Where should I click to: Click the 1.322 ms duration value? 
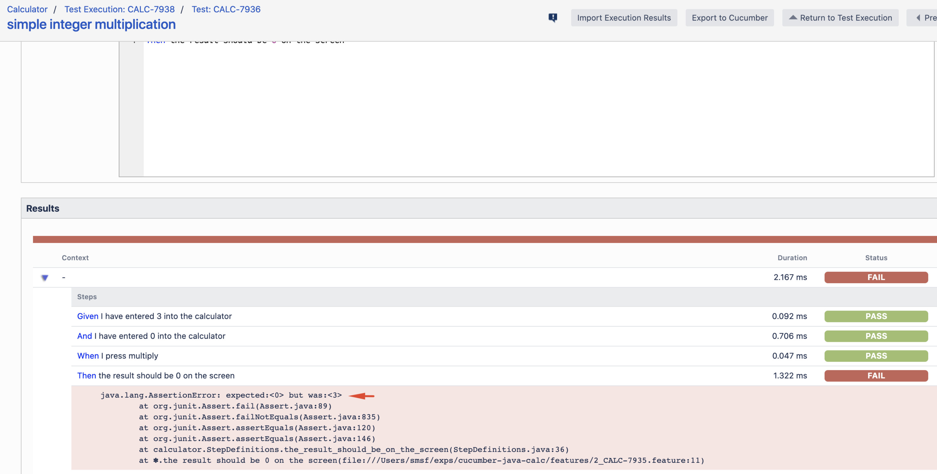tap(790, 376)
